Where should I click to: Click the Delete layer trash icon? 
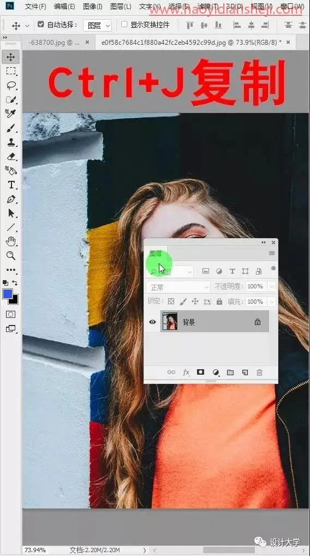click(260, 372)
